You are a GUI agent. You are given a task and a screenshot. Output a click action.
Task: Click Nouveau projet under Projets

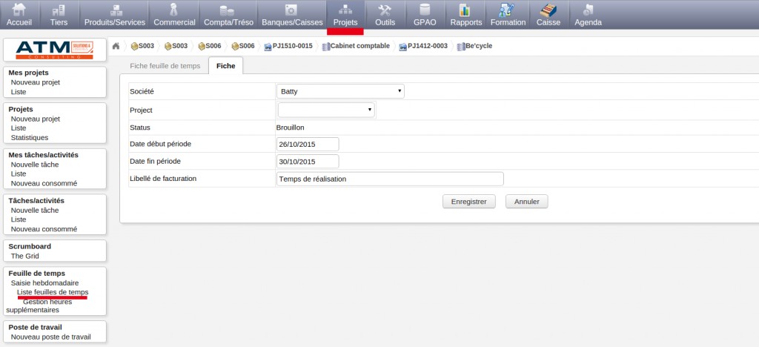[x=36, y=119]
